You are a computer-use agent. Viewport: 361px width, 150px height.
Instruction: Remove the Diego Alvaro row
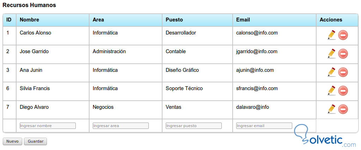click(343, 109)
